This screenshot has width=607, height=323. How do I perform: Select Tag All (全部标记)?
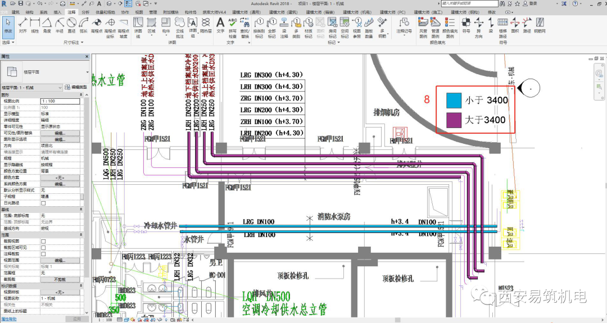point(272,28)
